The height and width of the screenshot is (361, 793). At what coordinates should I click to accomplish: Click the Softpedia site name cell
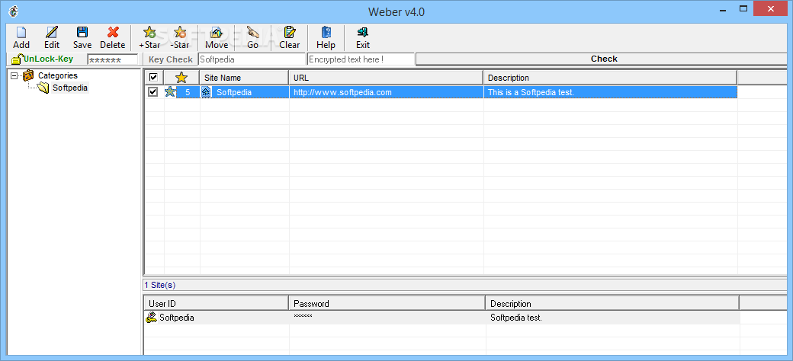coord(234,92)
